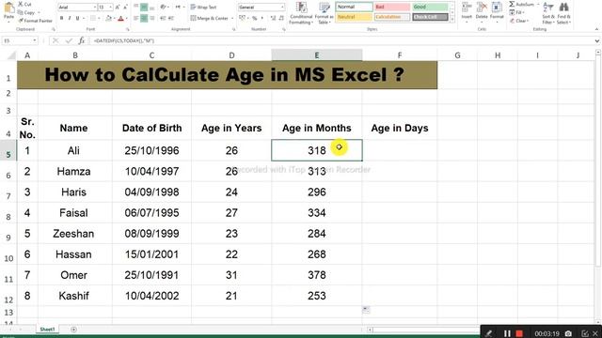Apply the Normal cell style
Screen dimensions: 602x338
[354, 7]
